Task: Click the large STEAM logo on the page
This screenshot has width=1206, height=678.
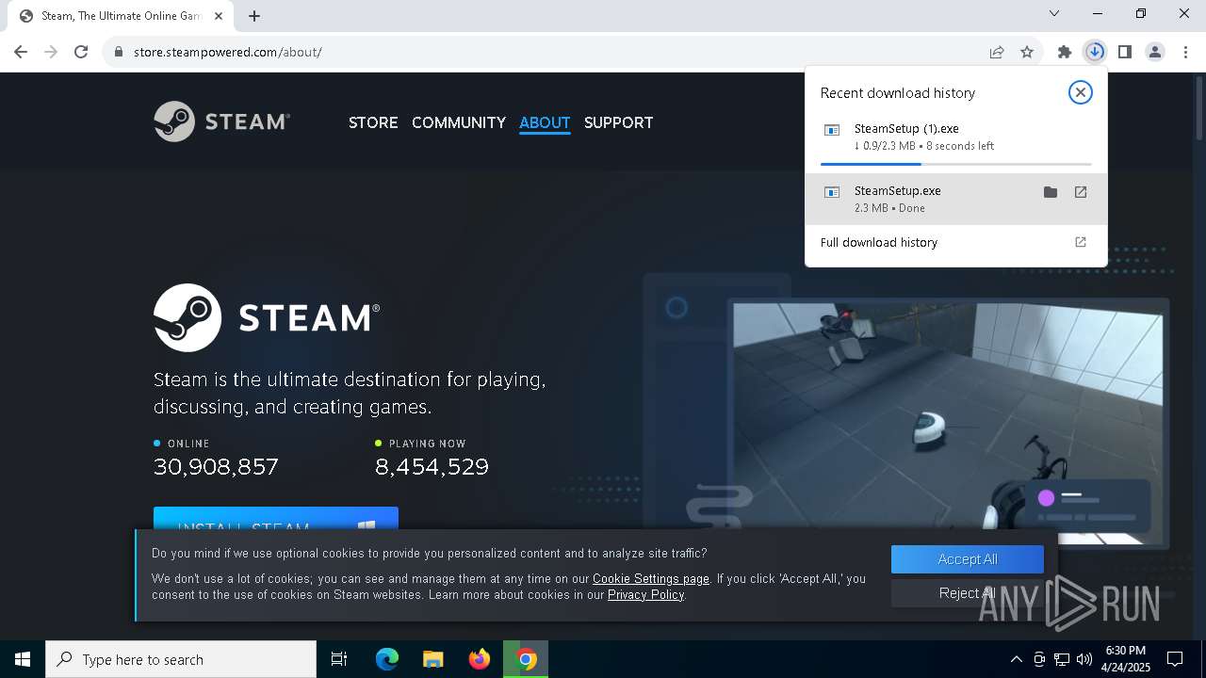Action: (267, 317)
